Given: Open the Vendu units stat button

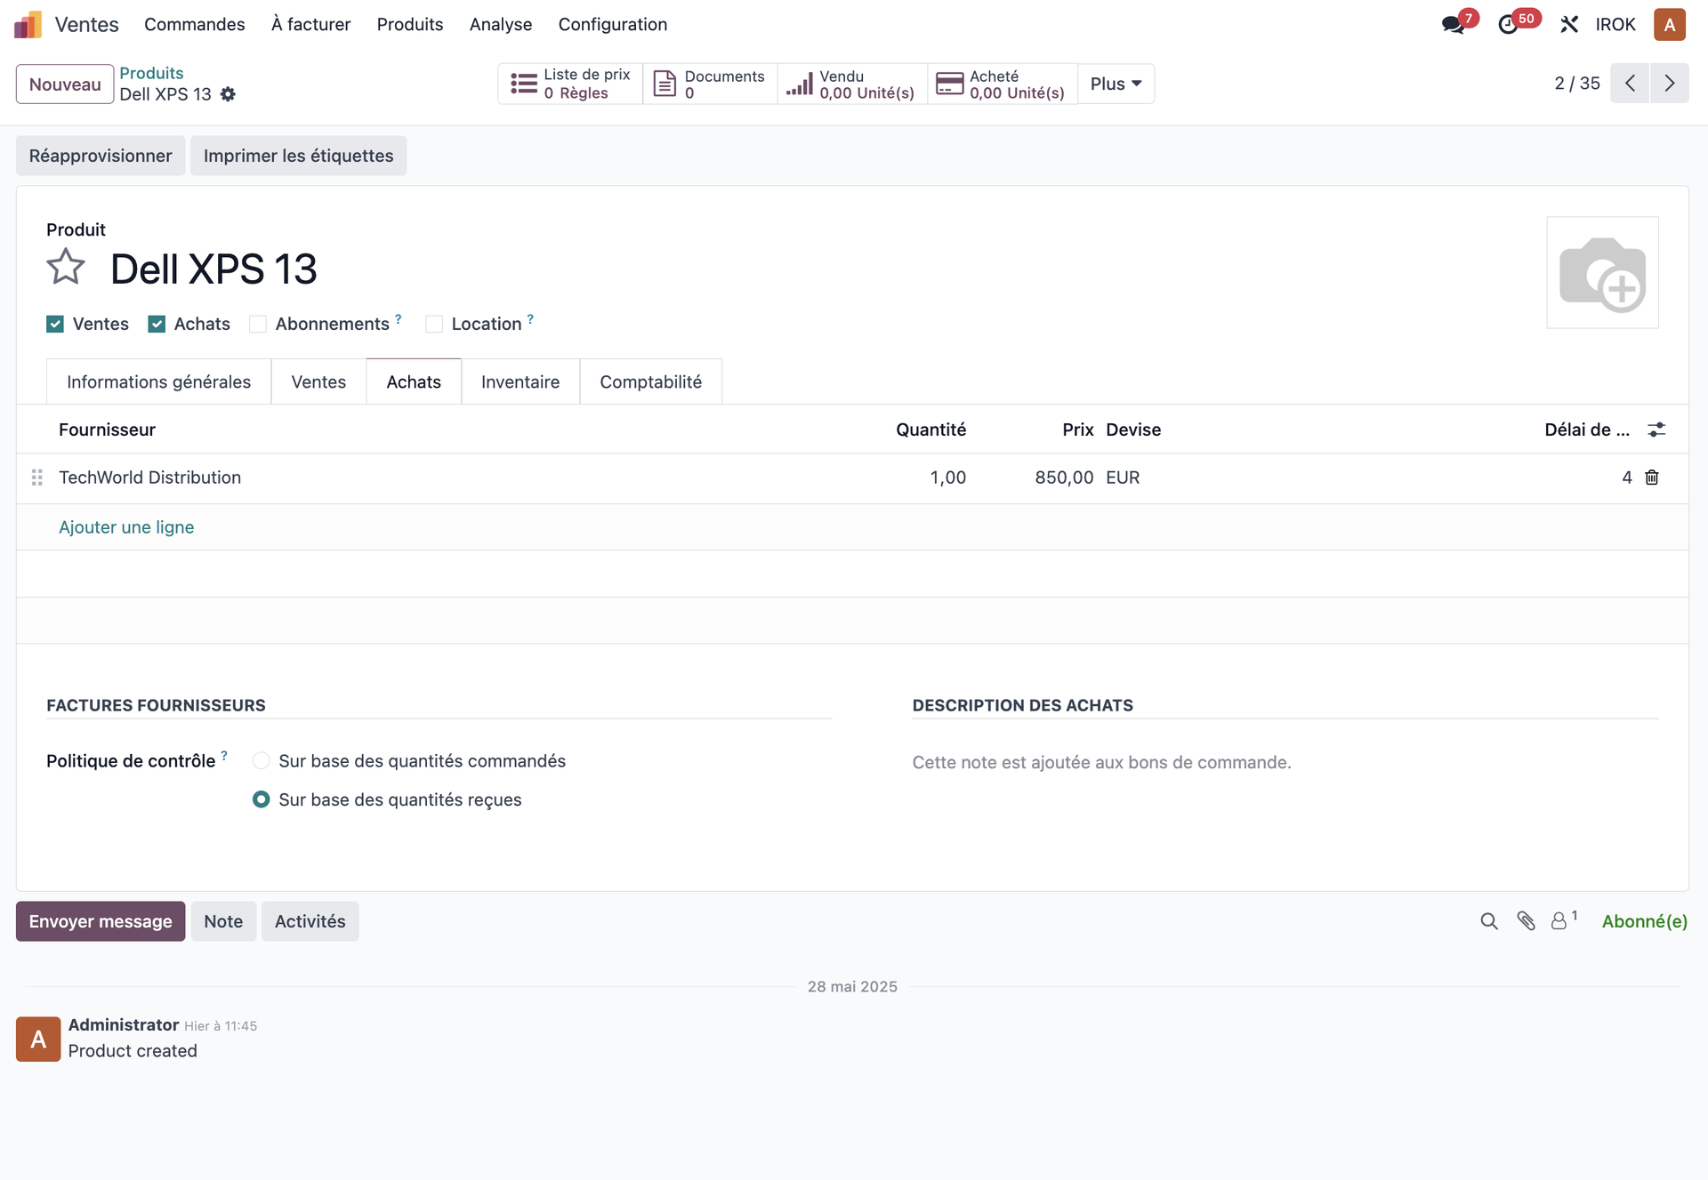Looking at the screenshot, I should (x=852, y=84).
